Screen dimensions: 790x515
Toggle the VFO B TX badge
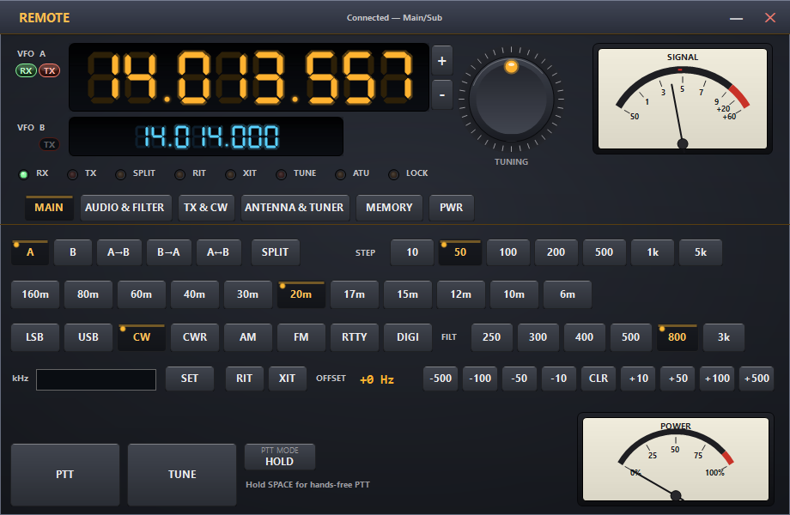point(50,144)
